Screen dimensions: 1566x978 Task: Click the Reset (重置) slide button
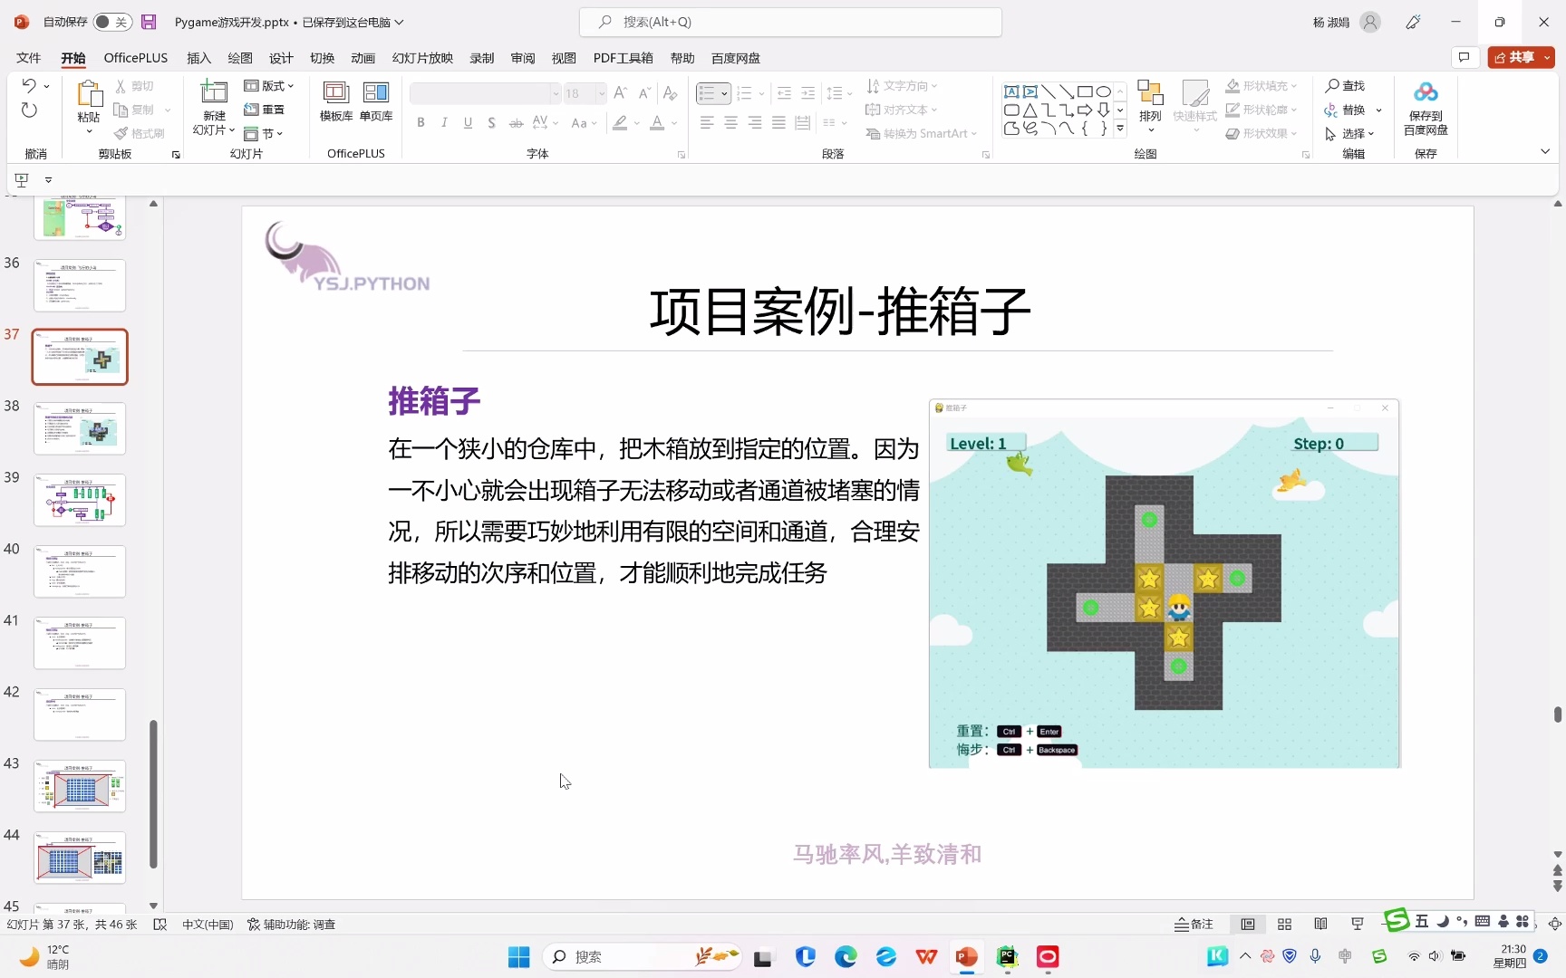(265, 110)
